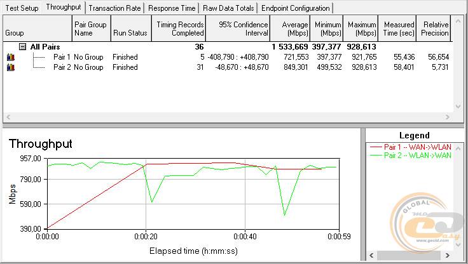Select the Pair 1 row
Viewport: 468px width, 264px height.
[x=62, y=57]
